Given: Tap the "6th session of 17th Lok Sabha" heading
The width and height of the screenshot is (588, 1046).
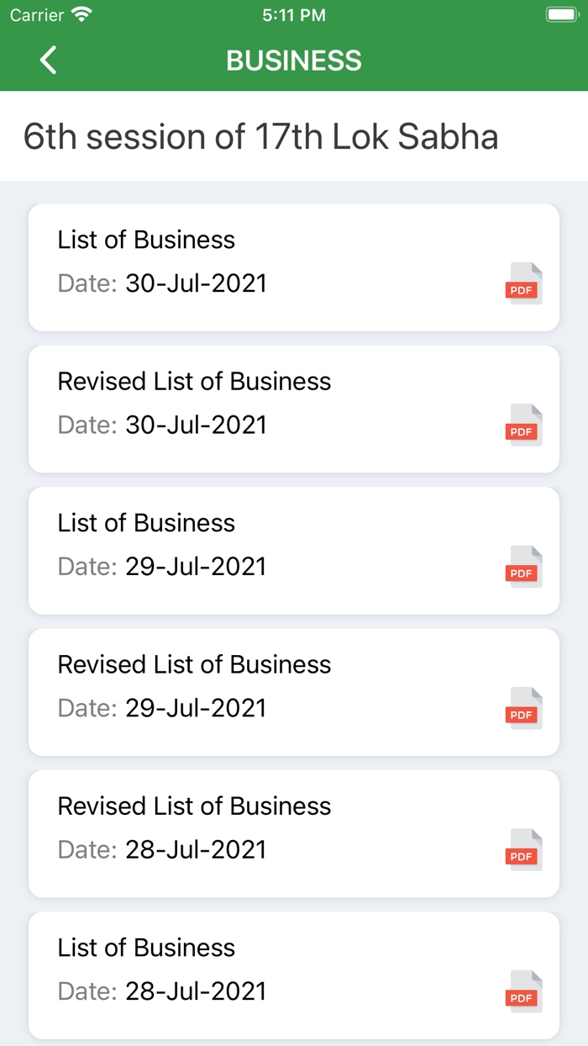Looking at the screenshot, I should click(260, 137).
